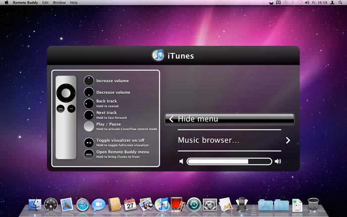Launch Safari from the dock
This screenshot has height=217, width=347.
(83, 205)
